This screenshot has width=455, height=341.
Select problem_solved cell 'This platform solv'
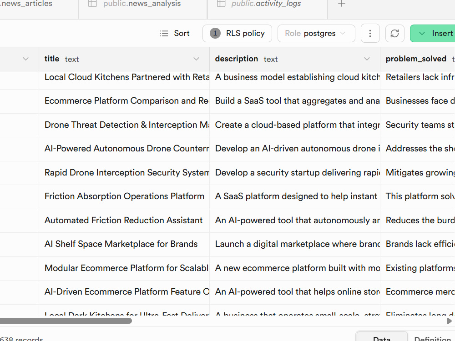[418, 196]
